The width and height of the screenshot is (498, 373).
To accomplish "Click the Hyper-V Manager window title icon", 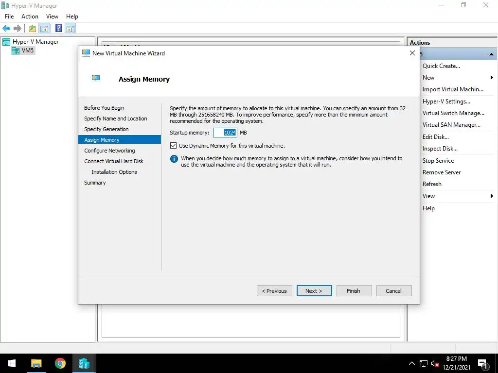I will click(4, 5).
